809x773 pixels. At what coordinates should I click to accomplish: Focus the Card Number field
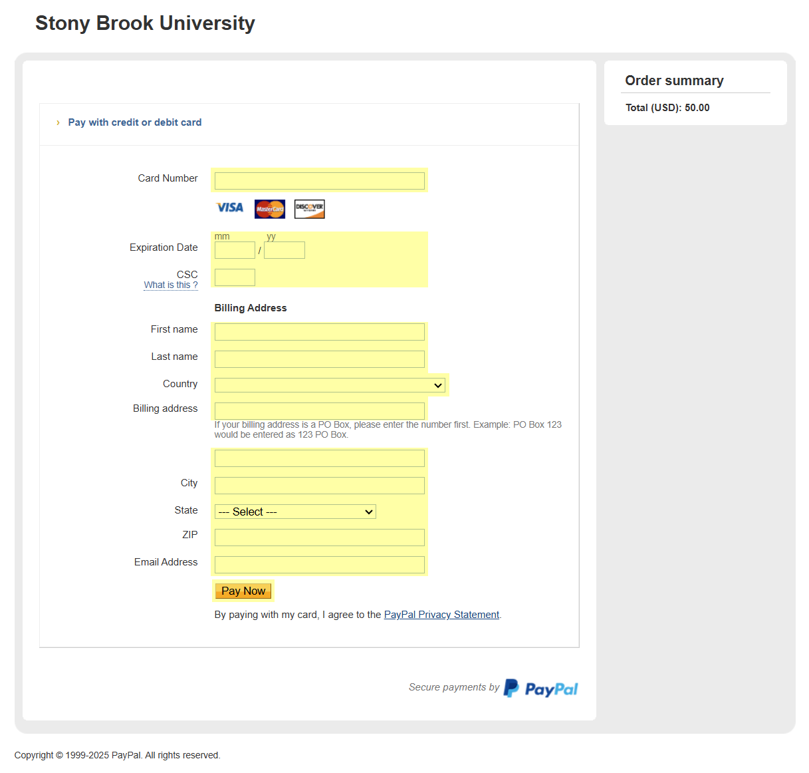coord(319,181)
